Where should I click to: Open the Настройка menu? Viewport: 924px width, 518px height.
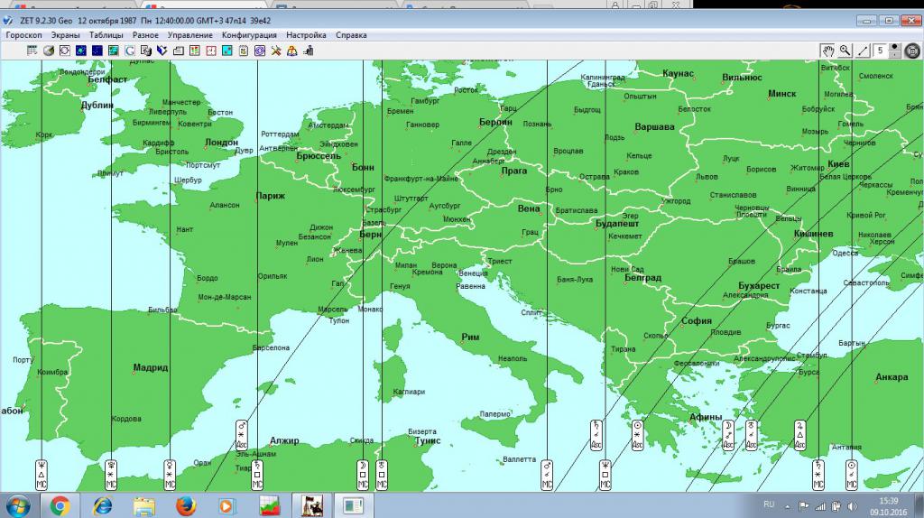[x=306, y=35]
